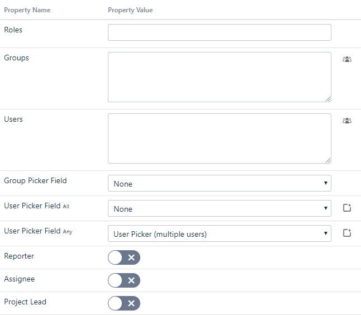This screenshot has height=315, width=361.
Task: Expand User Picker Field All dropdown
Action: (x=219, y=208)
